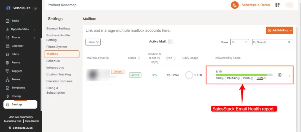Screen dimensions: 301x132
Task: Click the Default badge on mailbox
Action: (118, 72)
